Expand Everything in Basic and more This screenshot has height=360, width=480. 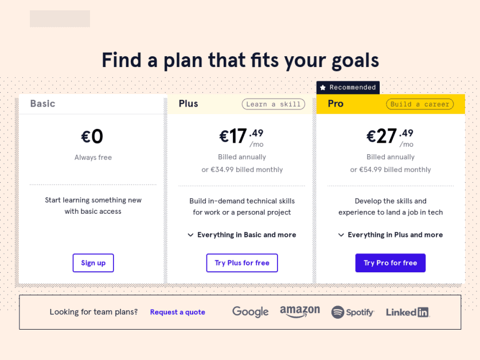(242, 234)
